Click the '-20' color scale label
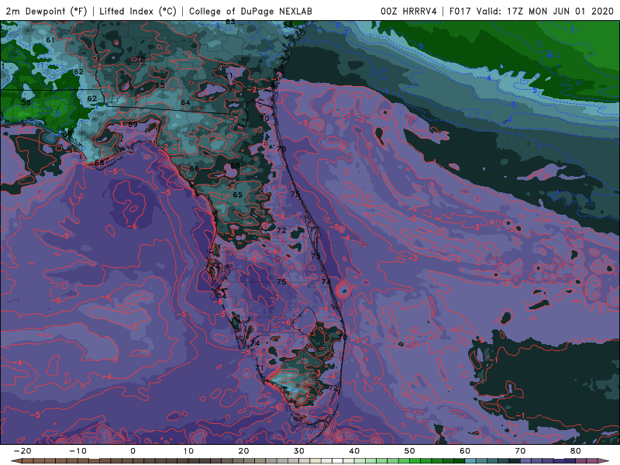This screenshot has width=620, height=465. click(x=22, y=451)
